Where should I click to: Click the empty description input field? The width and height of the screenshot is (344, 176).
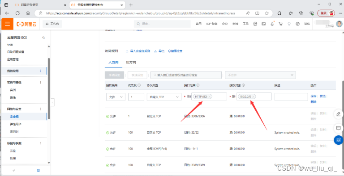tap(291, 97)
